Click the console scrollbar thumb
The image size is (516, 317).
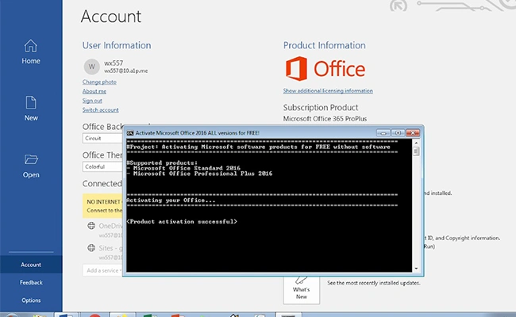(416, 151)
